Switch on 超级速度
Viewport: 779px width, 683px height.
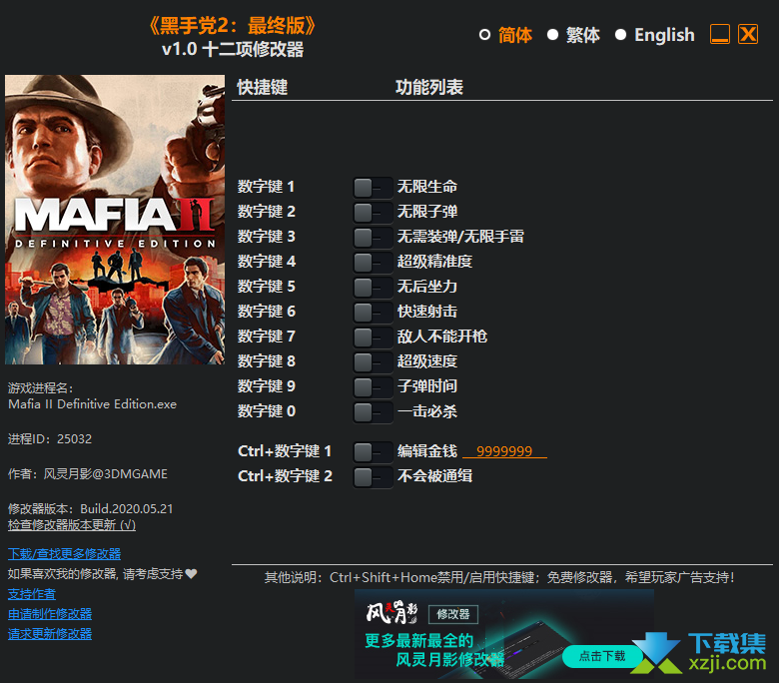click(373, 362)
